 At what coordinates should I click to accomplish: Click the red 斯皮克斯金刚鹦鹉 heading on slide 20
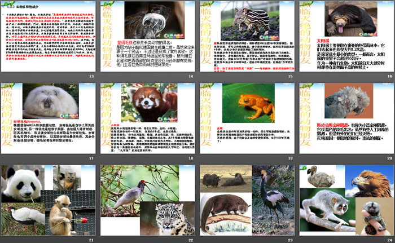332,125
